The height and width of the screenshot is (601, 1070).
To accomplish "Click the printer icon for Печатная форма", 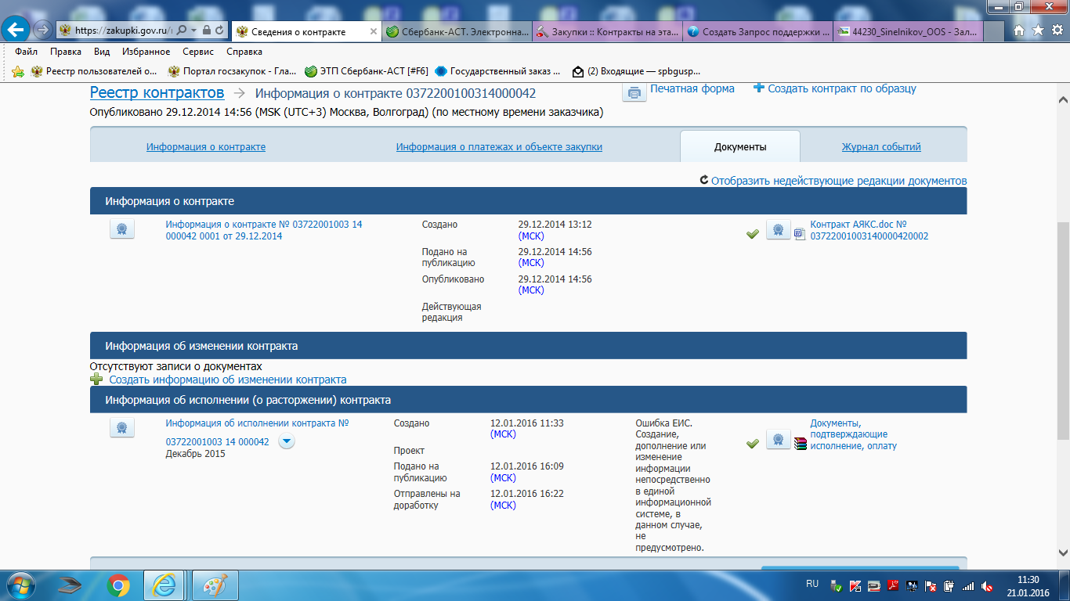I will (x=634, y=92).
